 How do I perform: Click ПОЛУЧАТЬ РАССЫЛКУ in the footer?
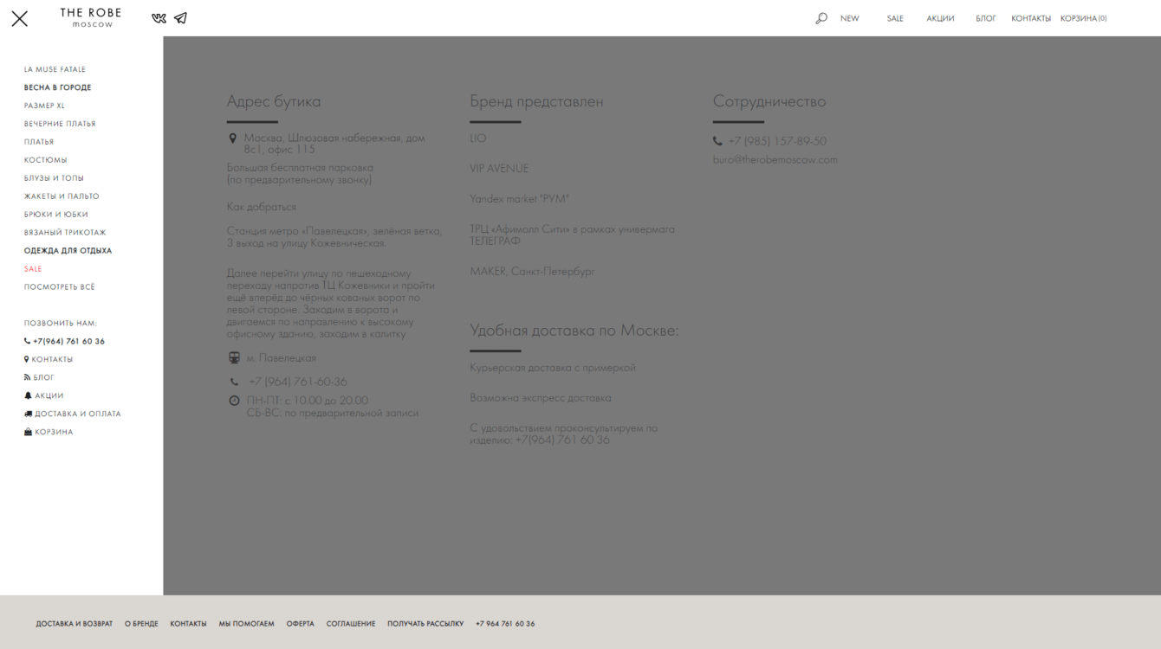tap(425, 624)
